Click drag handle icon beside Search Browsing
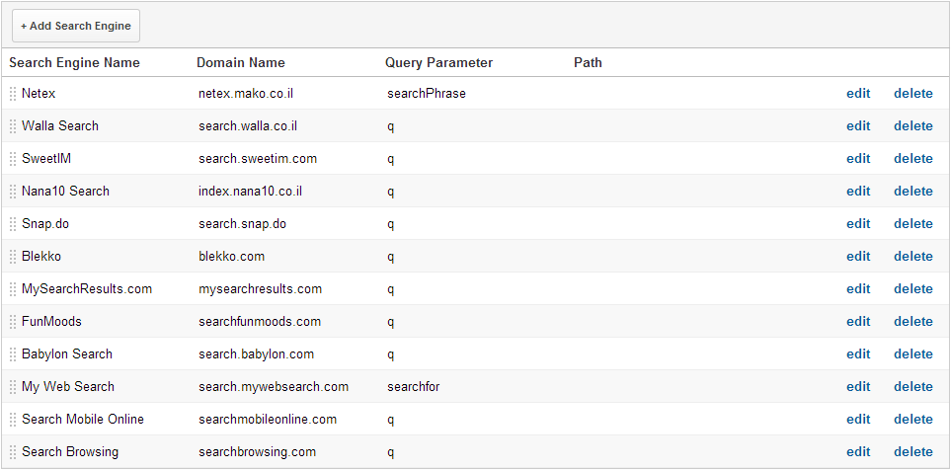Screen dimensions: 951x470 [x=13, y=452]
